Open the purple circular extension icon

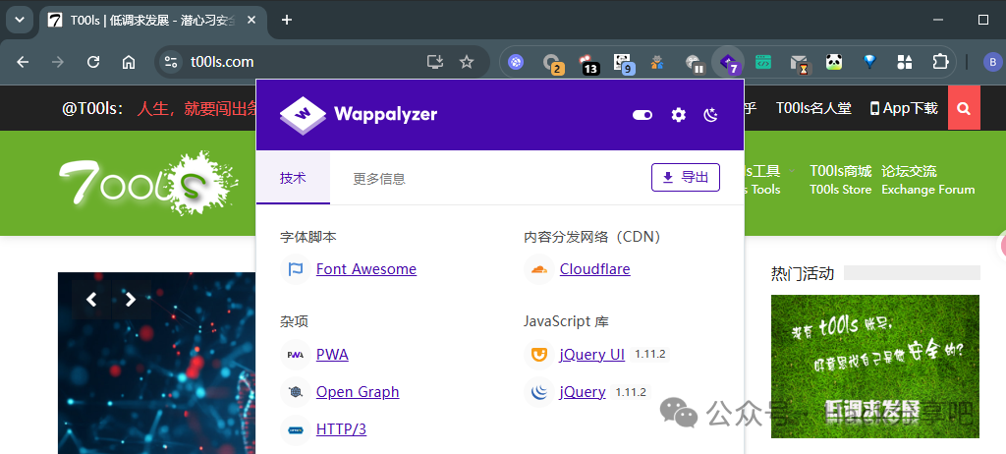click(x=517, y=62)
